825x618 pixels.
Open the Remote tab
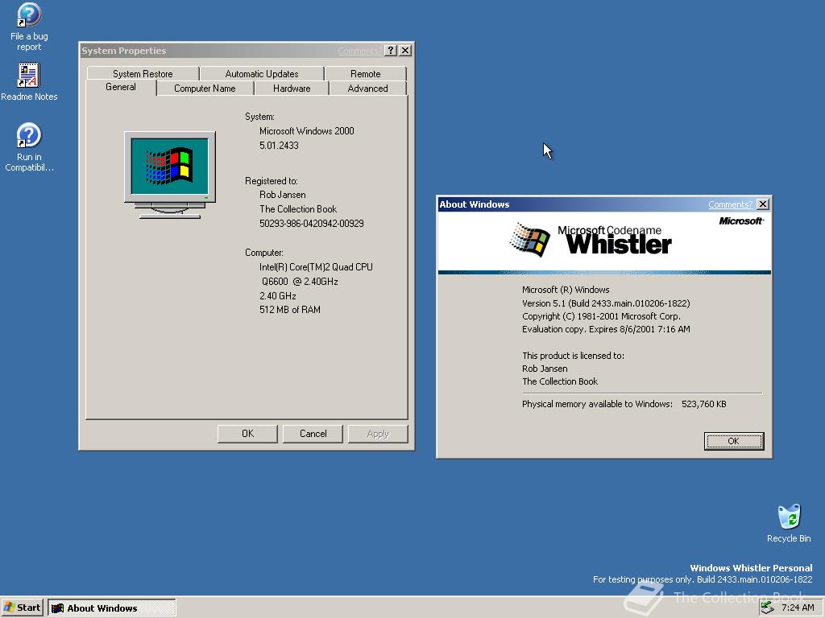pyautogui.click(x=365, y=73)
